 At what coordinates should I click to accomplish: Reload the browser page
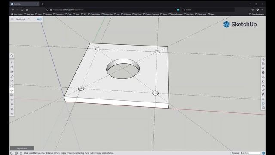[22, 9]
